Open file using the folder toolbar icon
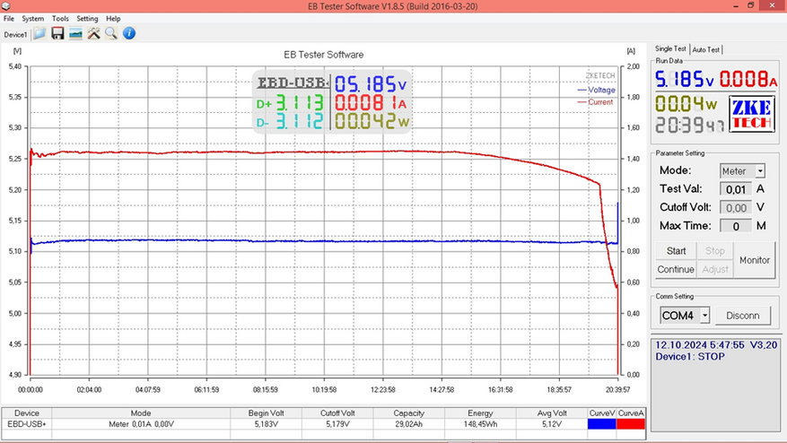 39,33
